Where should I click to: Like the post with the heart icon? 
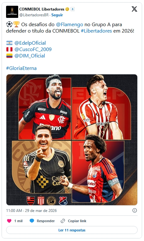(9, 221)
